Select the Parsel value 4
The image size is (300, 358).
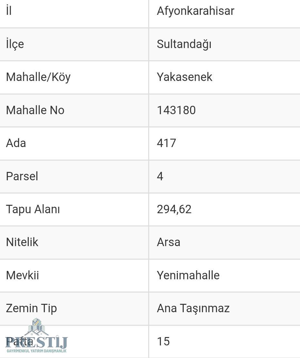(160, 176)
